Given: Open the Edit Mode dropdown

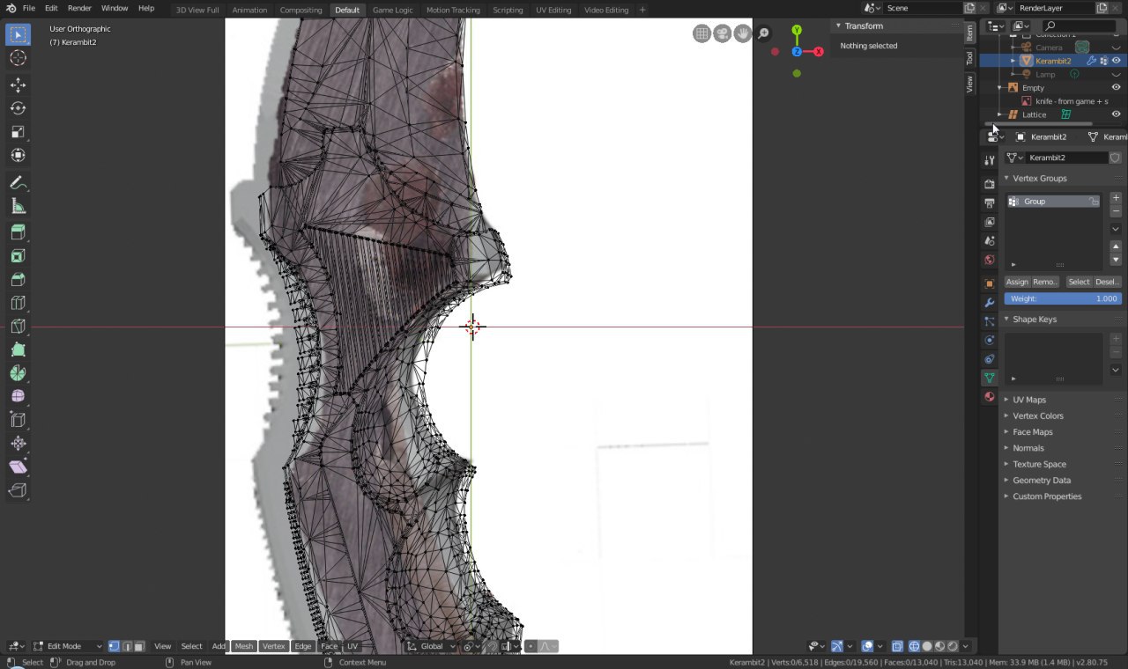Looking at the screenshot, I should pyautogui.click(x=68, y=646).
